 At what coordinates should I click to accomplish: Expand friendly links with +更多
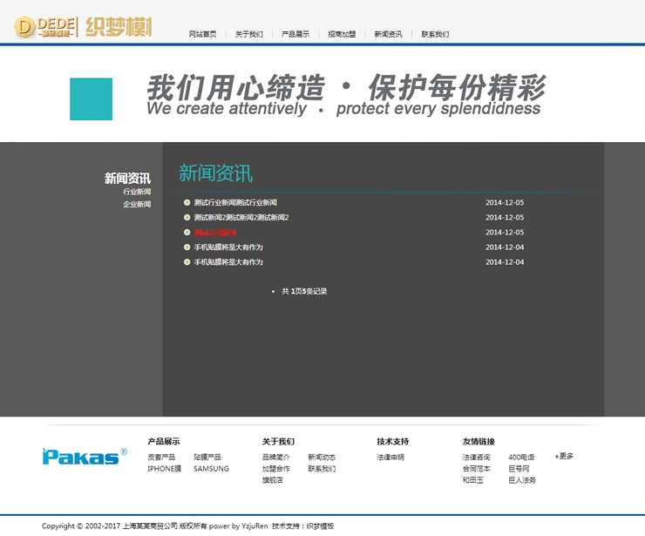[x=564, y=456]
